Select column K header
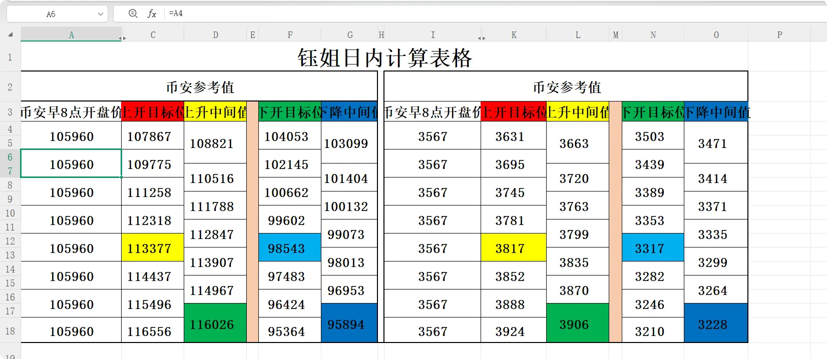The width and height of the screenshot is (827, 359). coord(514,34)
